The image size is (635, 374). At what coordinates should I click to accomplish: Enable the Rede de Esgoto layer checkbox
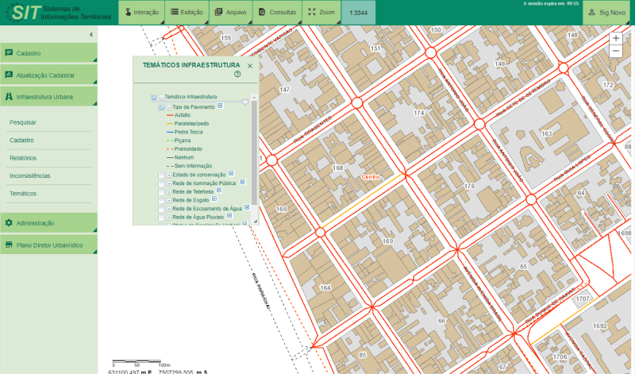coord(161,200)
